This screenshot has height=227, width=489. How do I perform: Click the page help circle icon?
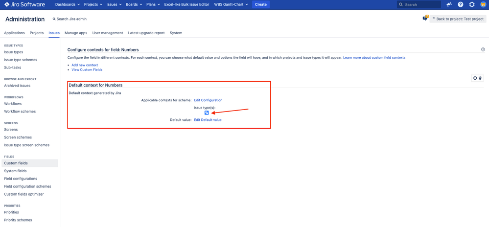(x=483, y=49)
